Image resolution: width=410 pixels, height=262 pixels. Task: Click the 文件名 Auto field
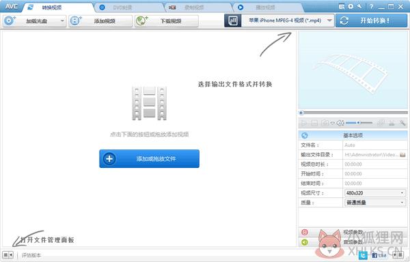(375, 145)
